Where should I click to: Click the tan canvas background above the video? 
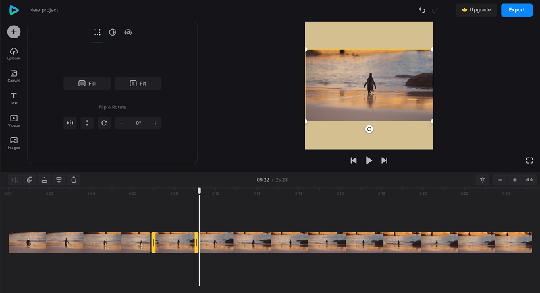(369, 36)
